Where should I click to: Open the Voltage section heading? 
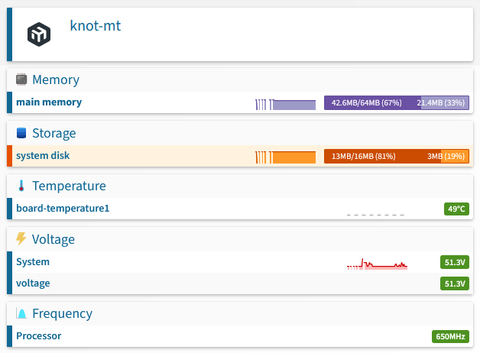click(54, 239)
